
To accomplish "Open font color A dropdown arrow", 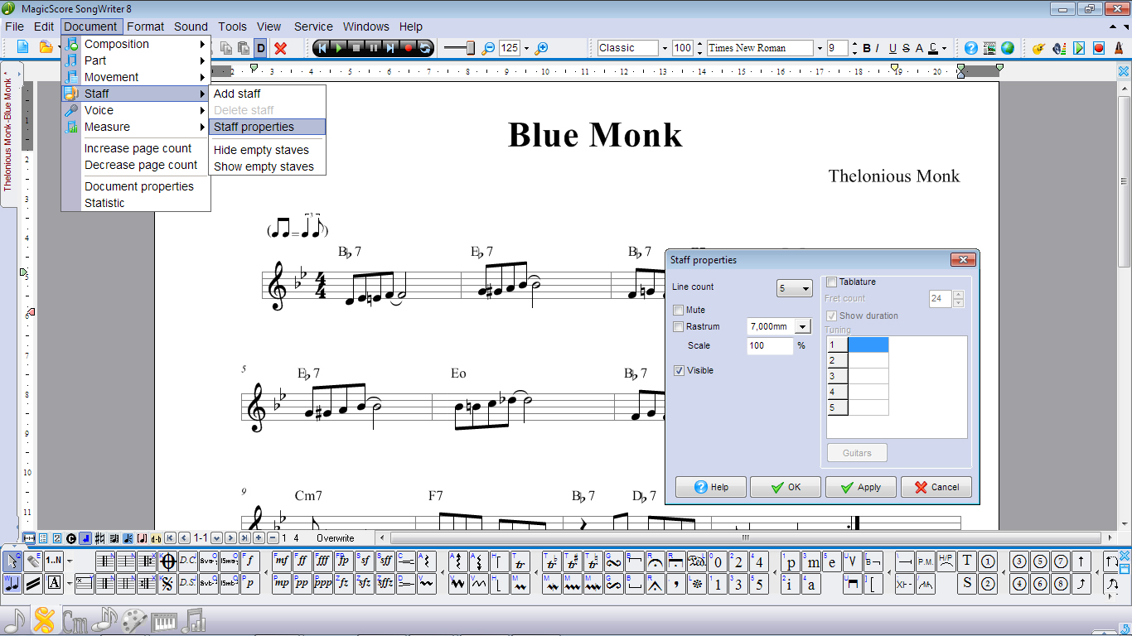I will pyautogui.click(x=944, y=48).
